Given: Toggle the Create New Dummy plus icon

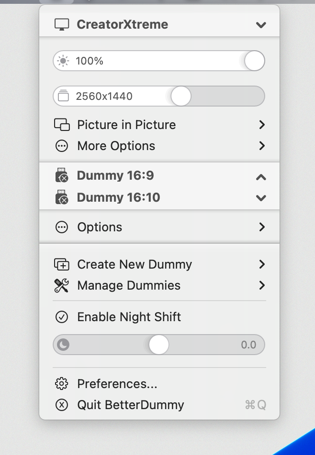Looking at the screenshot, I should (x=62, y=264).
